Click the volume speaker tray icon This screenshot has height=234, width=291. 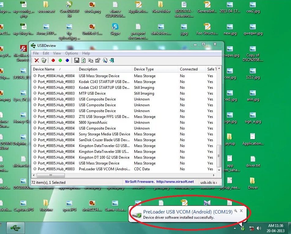coord(259,228)
